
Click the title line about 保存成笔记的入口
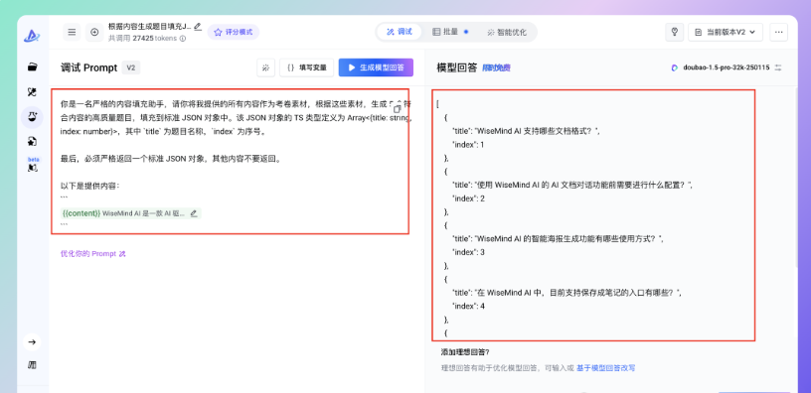[568, 293]
